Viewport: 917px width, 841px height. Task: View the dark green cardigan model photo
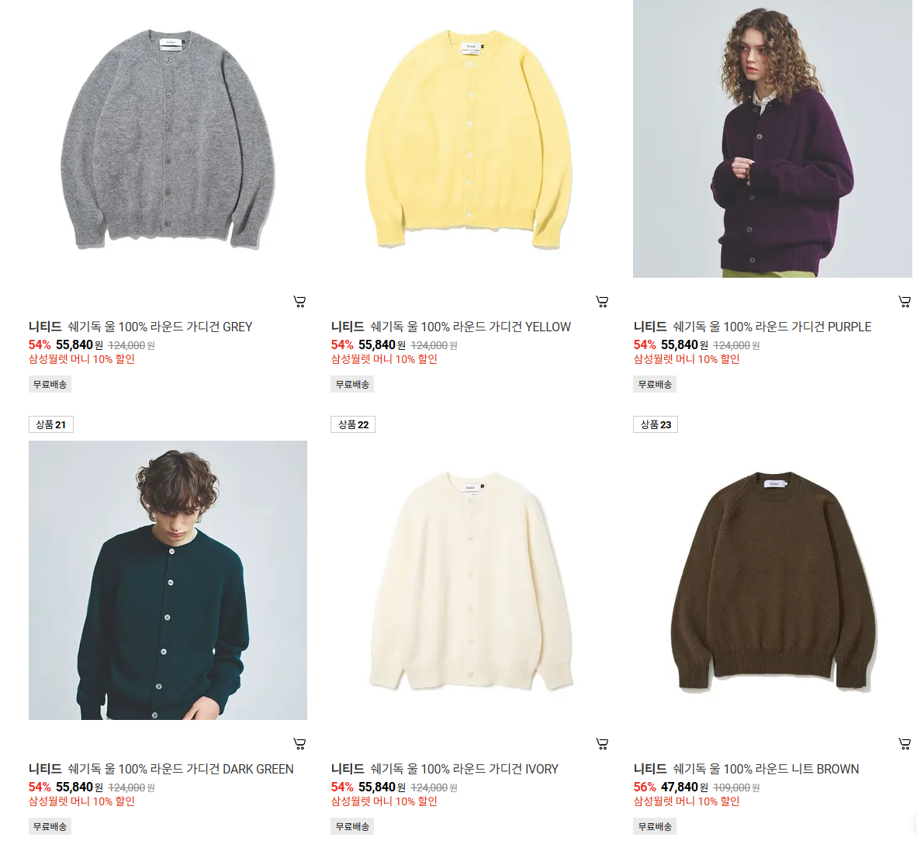pos(168,580)
